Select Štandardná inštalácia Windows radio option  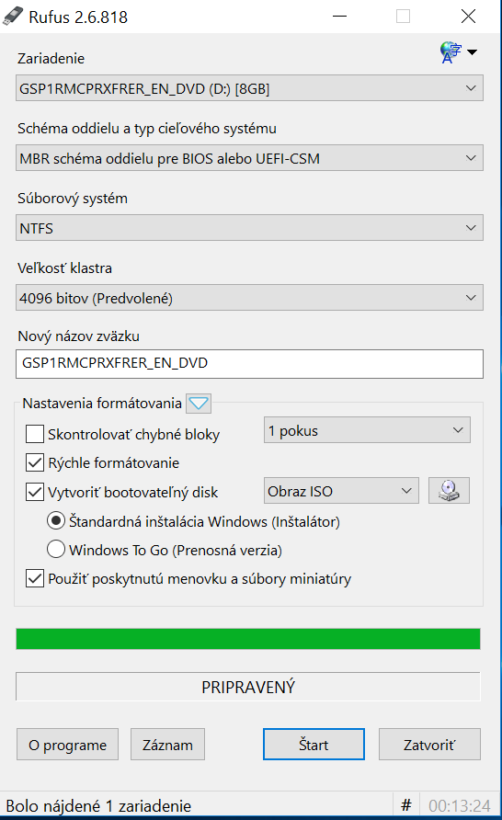56,521
